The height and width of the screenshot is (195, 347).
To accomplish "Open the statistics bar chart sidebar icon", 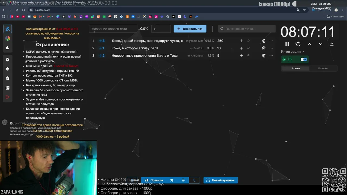I will tap(8, 48).
